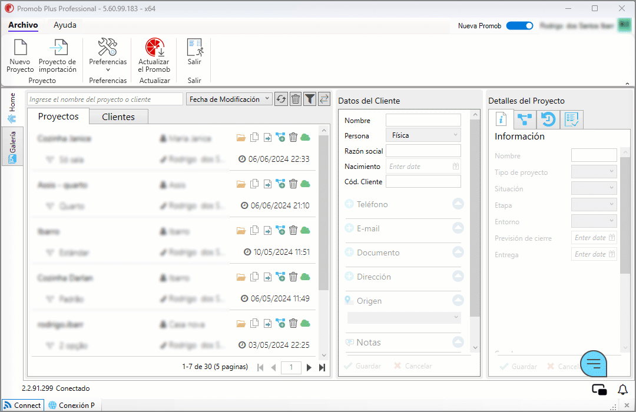Duplicate project dated 06/06/2024 22:33 with copy icon
Image resolution: width=636 pixels, height=412 pixels.
[x=254, y=138]
